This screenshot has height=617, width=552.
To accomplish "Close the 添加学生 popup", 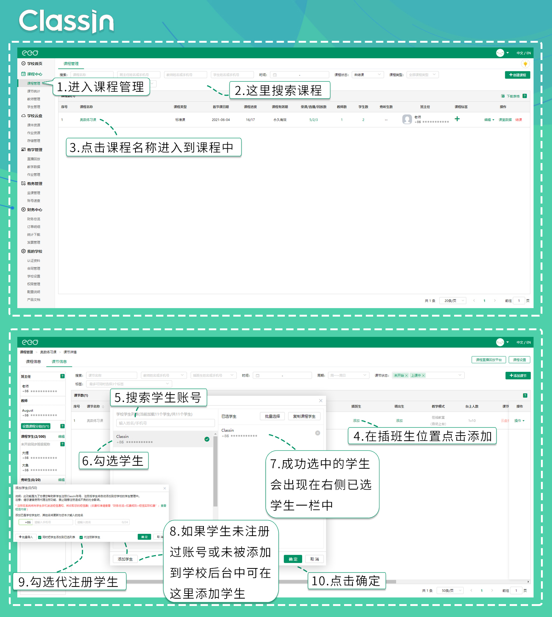I will click(164, 488).
